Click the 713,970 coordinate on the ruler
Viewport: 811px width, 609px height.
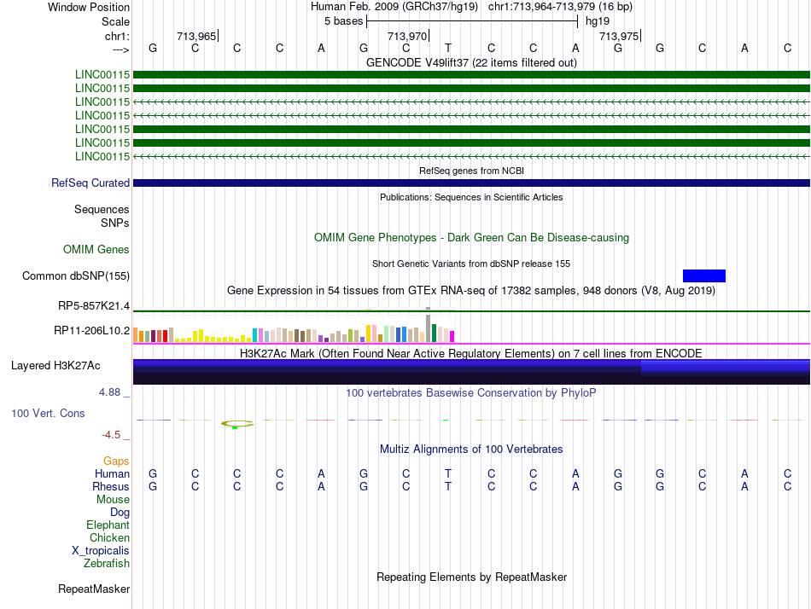pos(407,36)
